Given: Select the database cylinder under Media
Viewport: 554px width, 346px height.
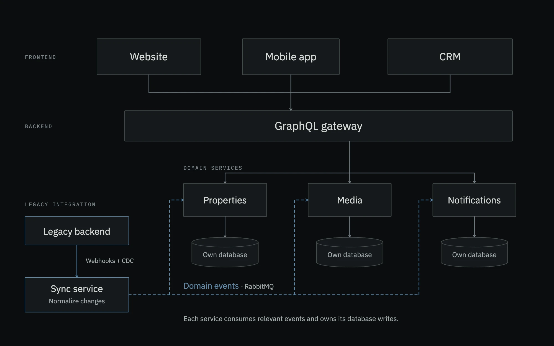Looking at the screenshot, I should point(350,252).
